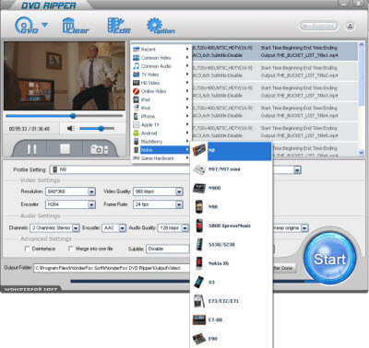Mute audio with the speaker icon
This screenshot has height=348, width=369.
click(x=71, y=129)
